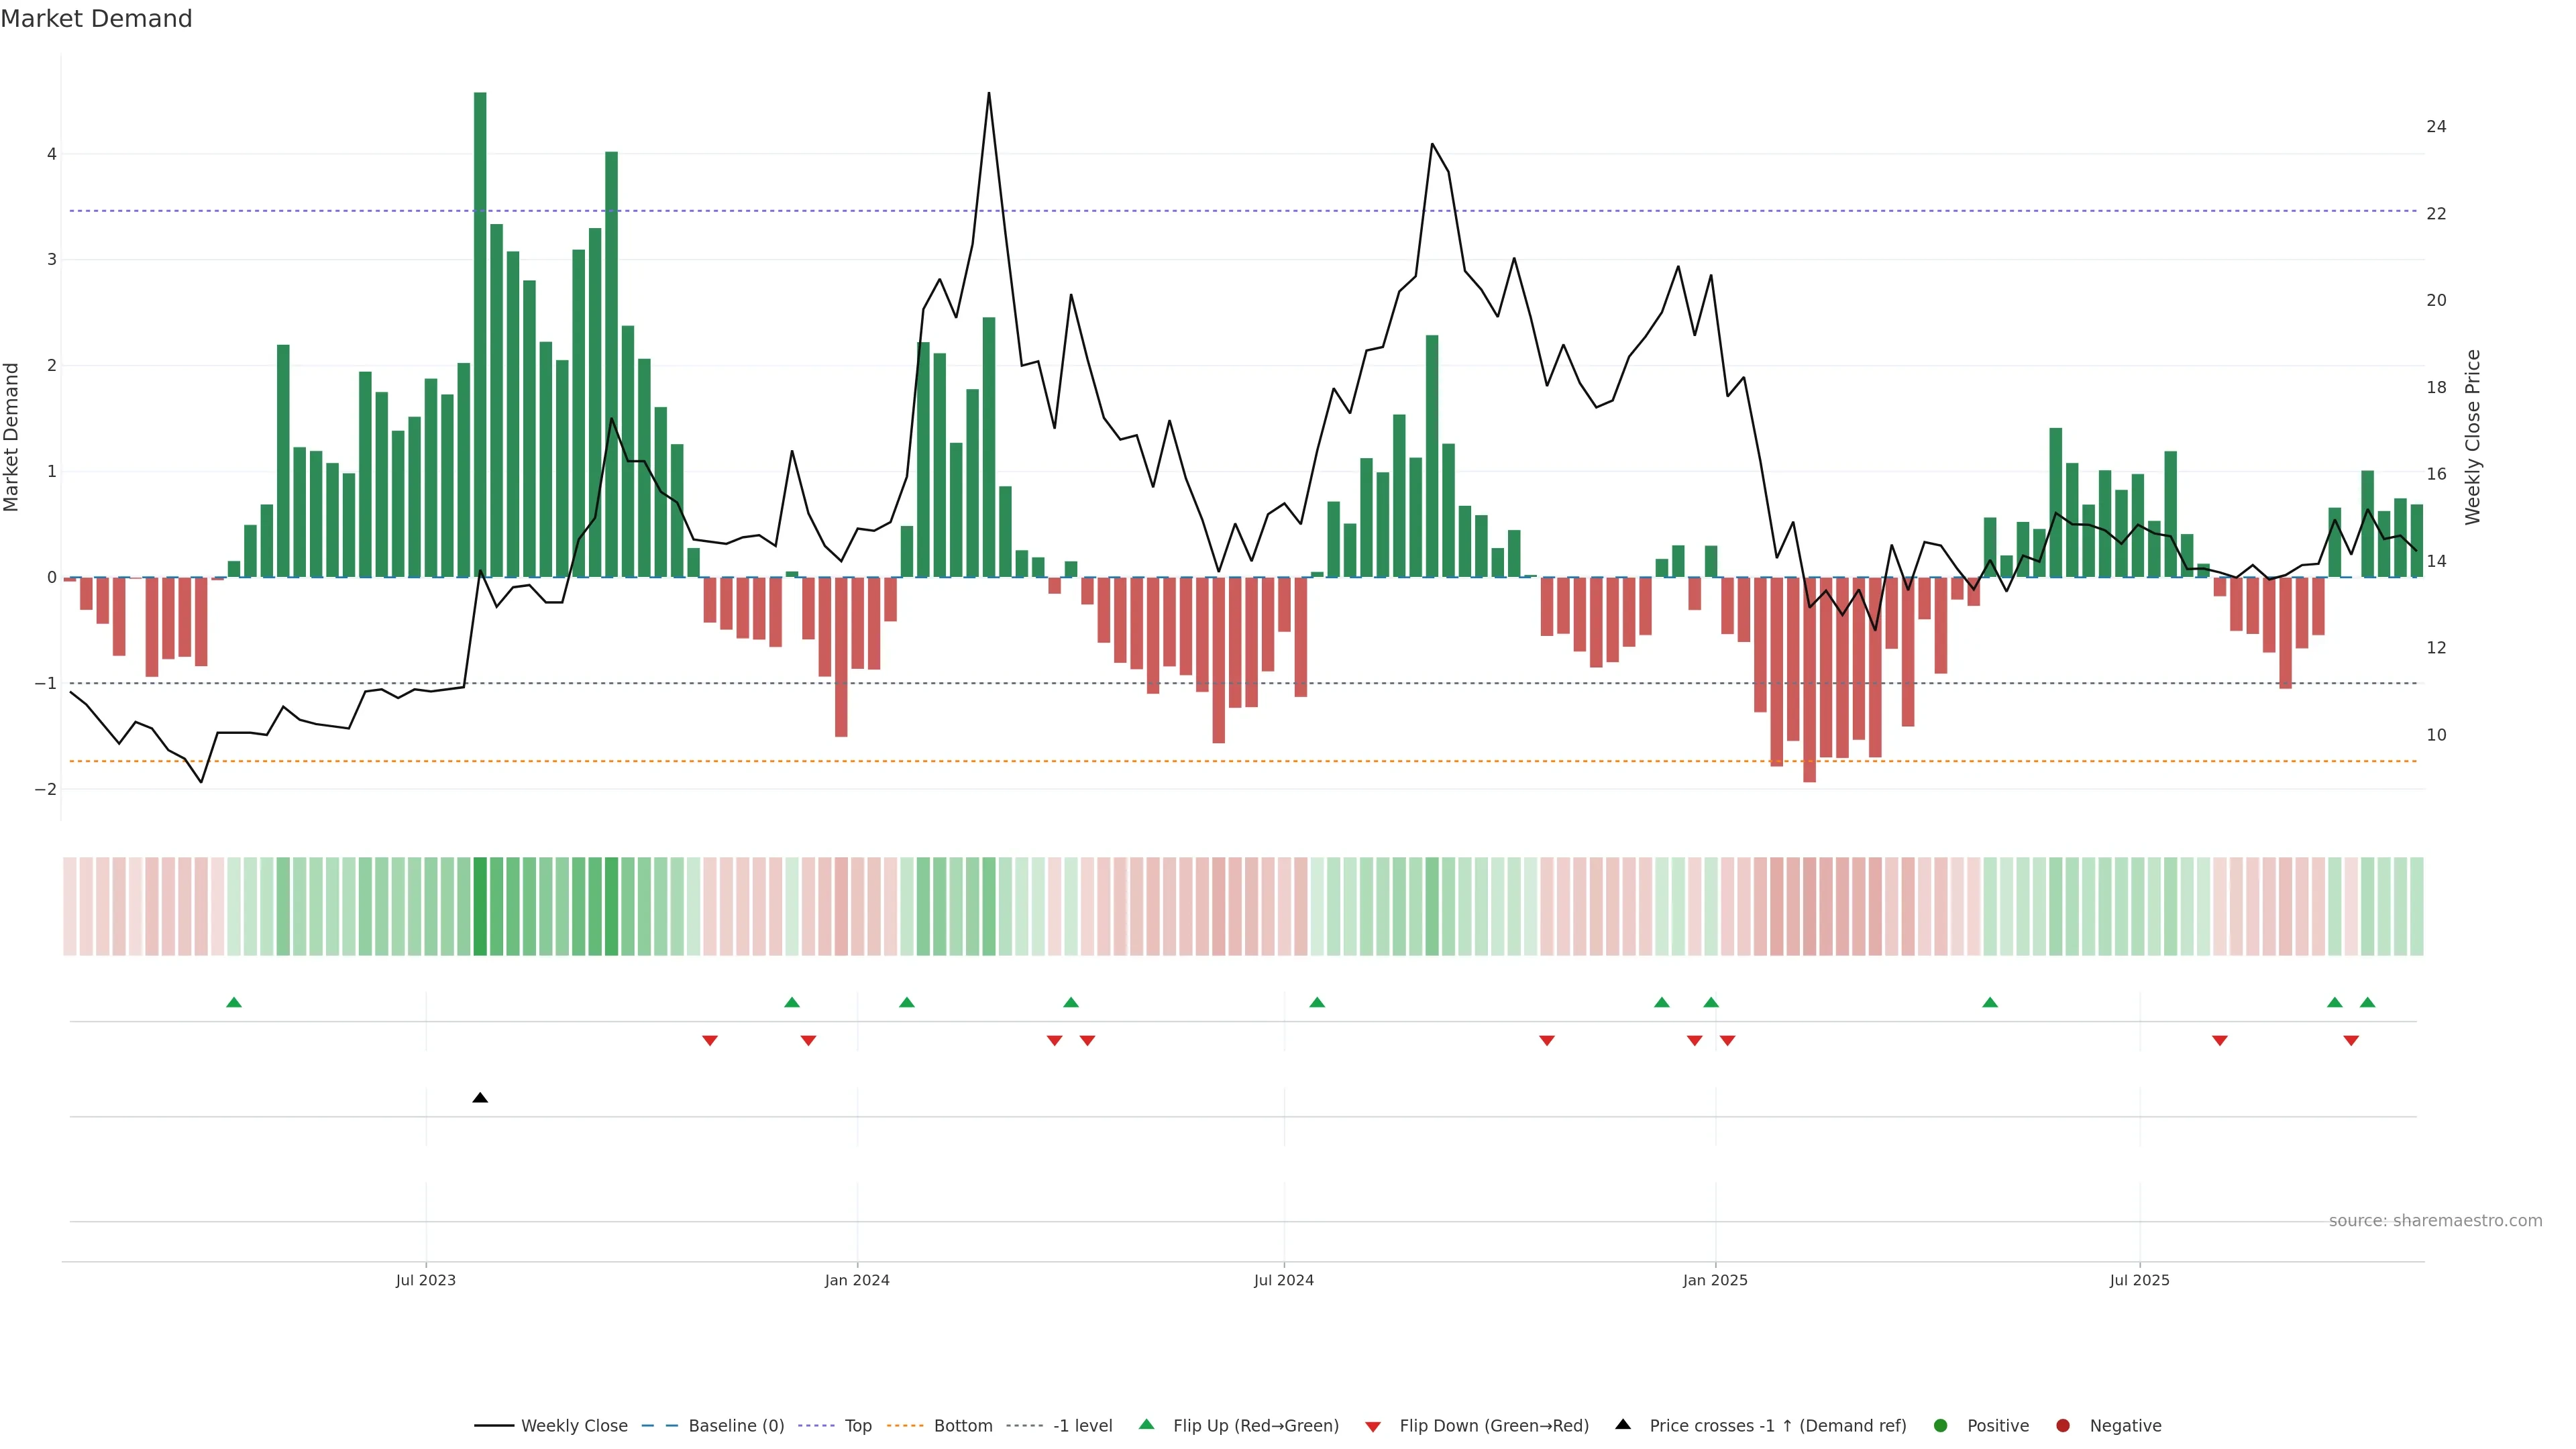Click the source: sharemaestro.com text
The image size is (2576, 1449).
click(2435, 1220)
